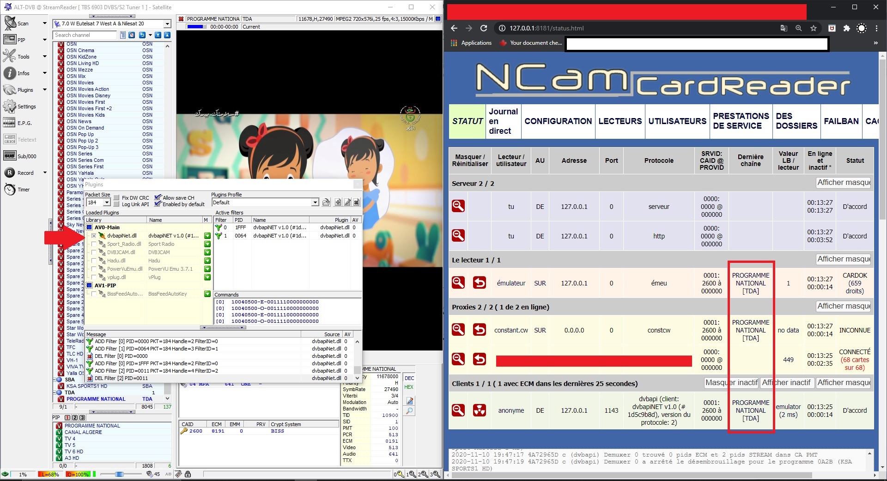Enable the vplug.dll plugin checkbox
This screenshot has height=481, width=887.
pos(94,277)
